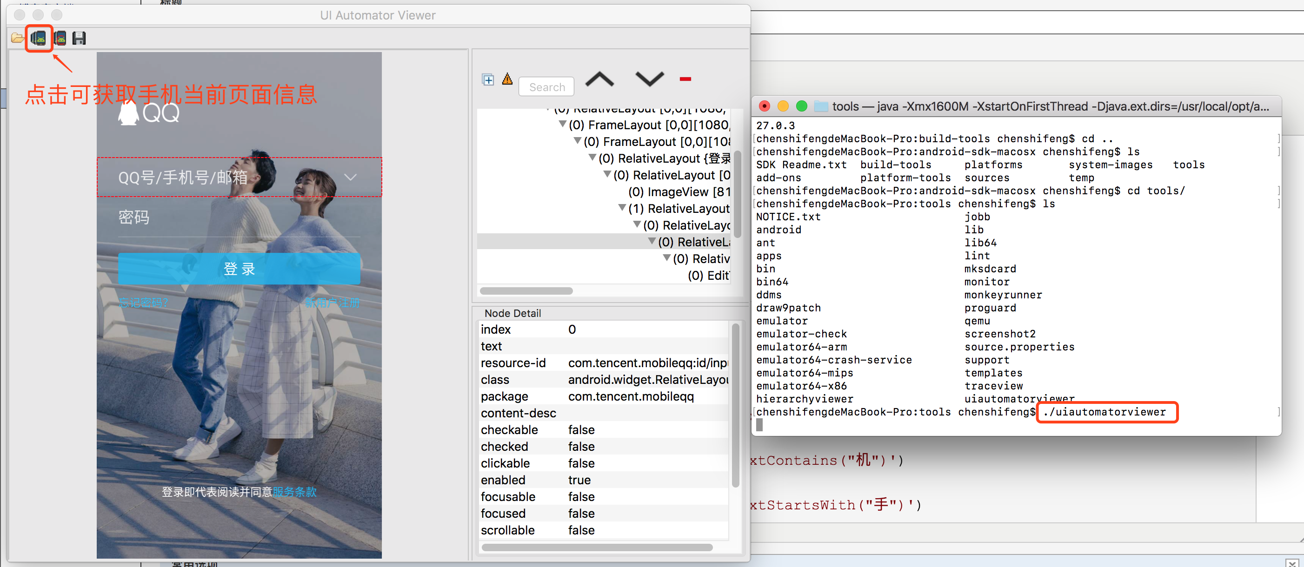Capture device screenshot with the Android device icon

tap(39, 38)
